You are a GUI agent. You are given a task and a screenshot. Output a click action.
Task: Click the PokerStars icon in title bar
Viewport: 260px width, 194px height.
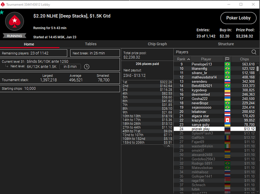(x=3, y=4)
